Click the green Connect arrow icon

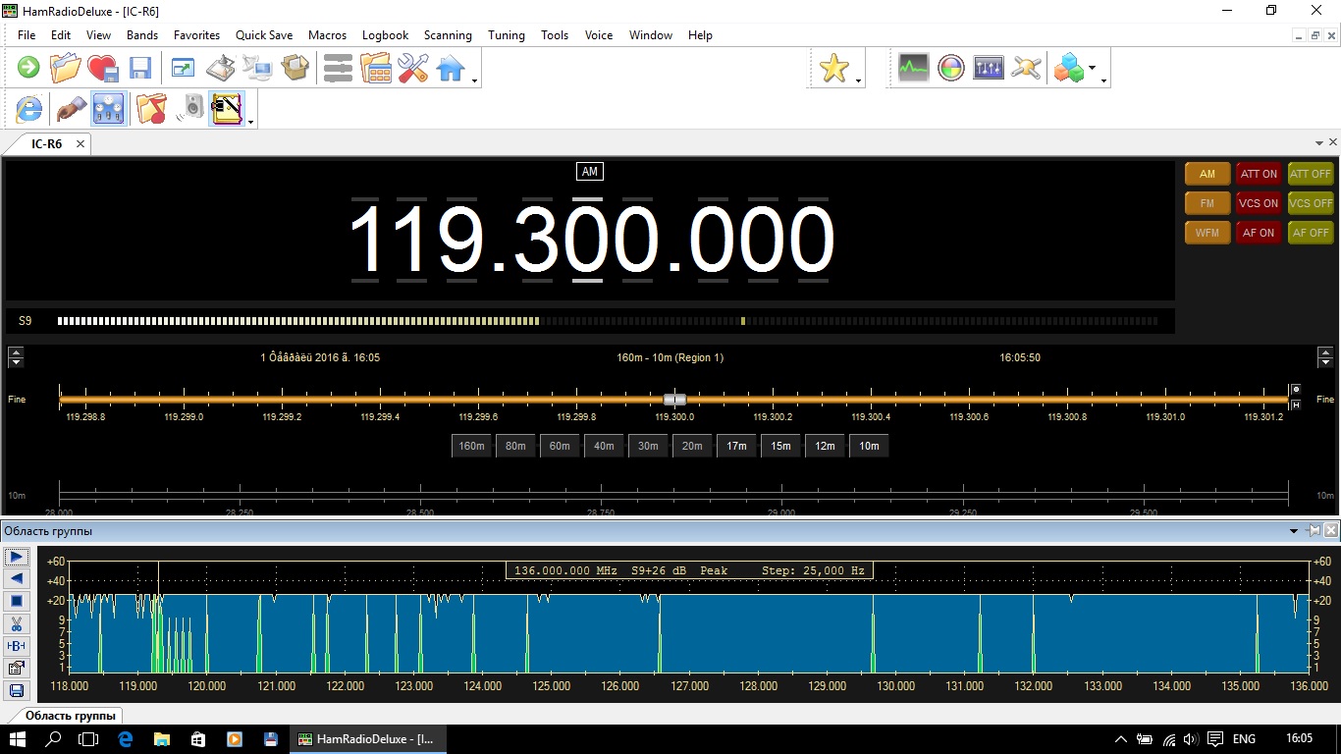28,68
